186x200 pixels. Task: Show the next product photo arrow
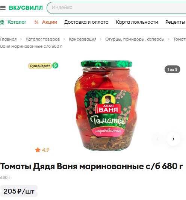(173, 139)
